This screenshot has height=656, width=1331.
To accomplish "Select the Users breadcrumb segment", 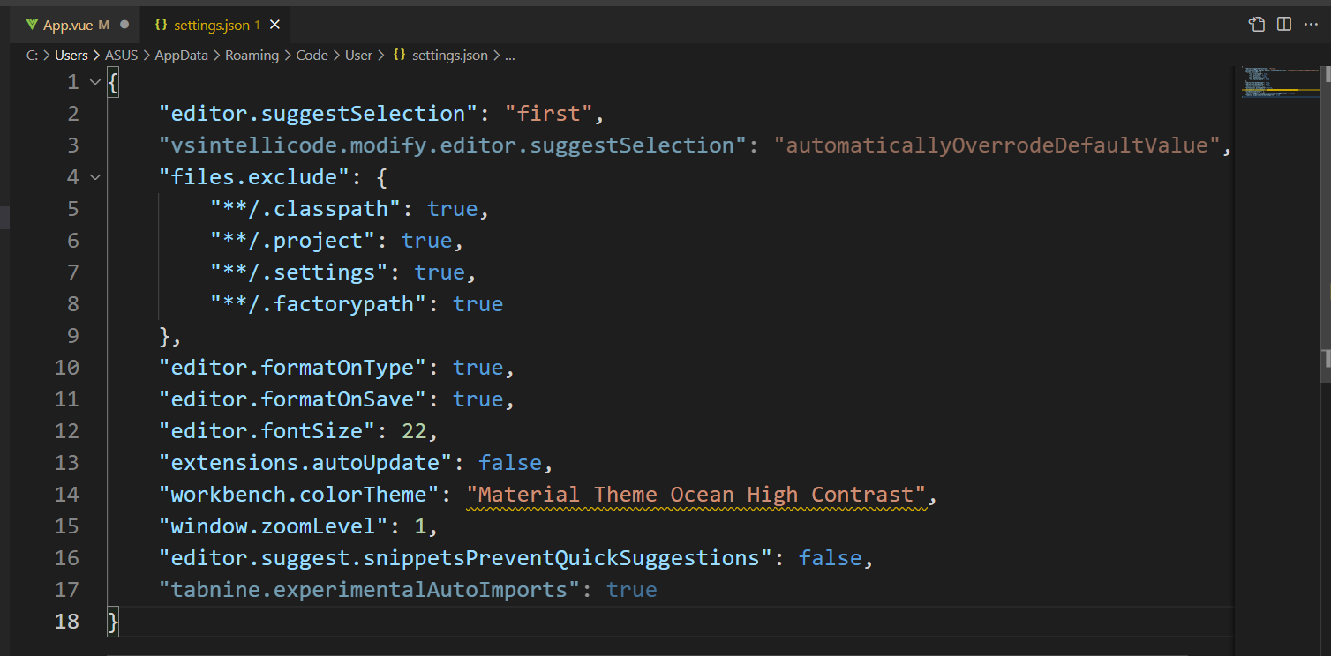I will tap(71, 55).
